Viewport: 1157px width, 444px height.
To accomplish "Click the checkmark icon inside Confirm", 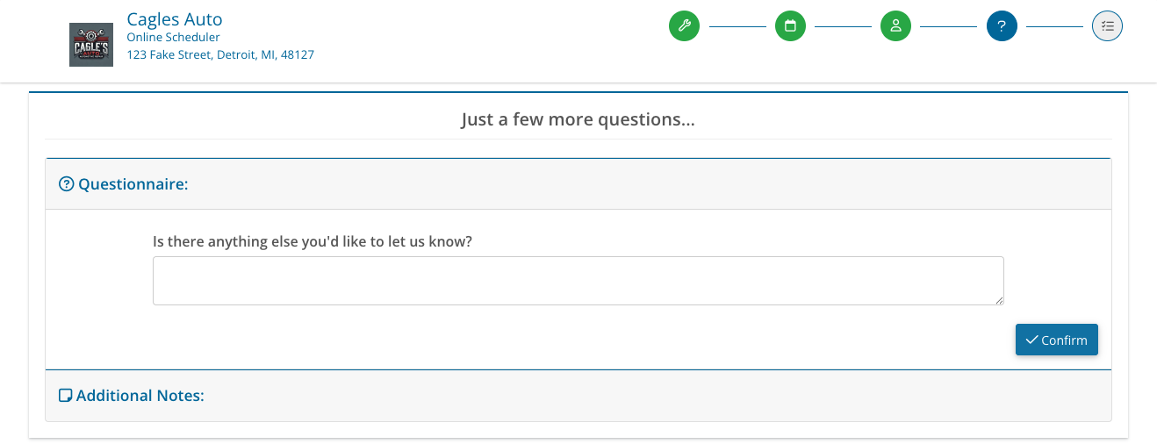I will 1031,340.
